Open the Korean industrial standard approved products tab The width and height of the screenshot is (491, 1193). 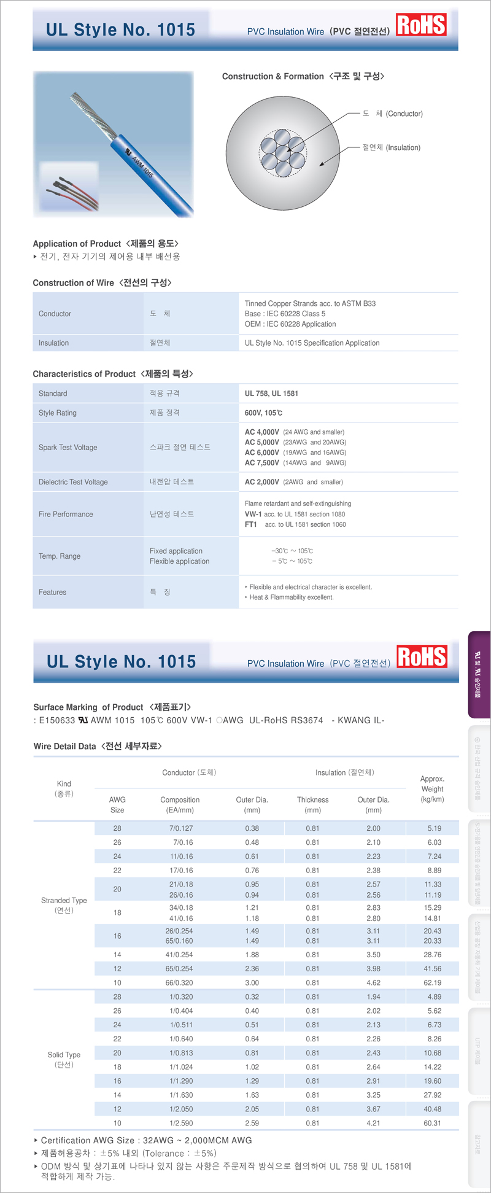tap(479, 771)
